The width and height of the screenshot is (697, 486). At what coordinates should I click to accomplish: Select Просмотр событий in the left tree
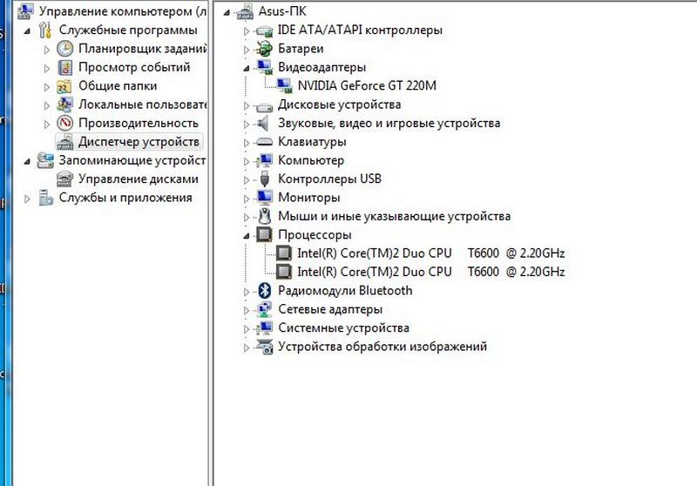click(133, 67)
